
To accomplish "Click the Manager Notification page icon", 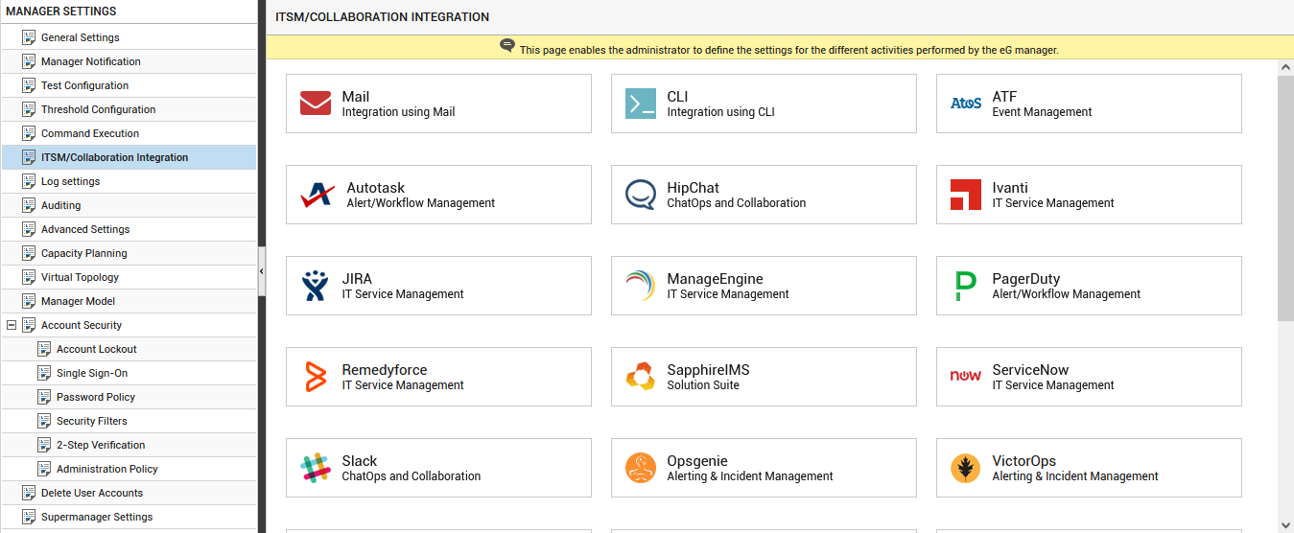I will click(x=29, y=61).
